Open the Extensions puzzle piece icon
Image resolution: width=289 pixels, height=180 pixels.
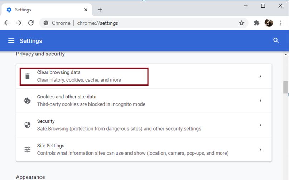256,23
